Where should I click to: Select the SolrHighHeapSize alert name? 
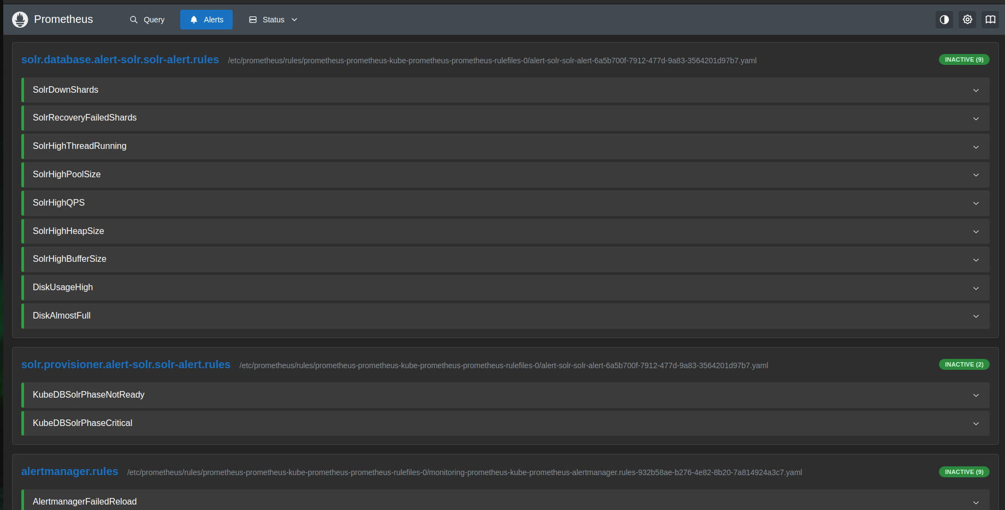click(x=68, y=231)
